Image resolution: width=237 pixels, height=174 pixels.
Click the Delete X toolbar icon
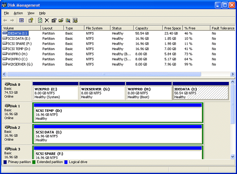click(47, 20)
